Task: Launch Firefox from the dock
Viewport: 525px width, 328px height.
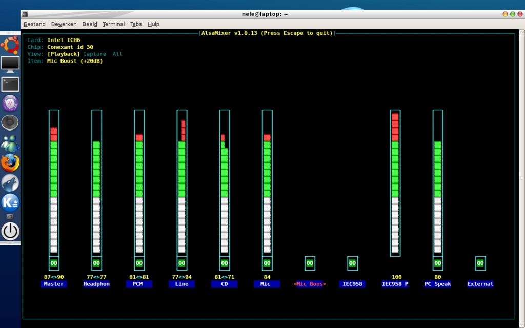Action: click(10, 163)
